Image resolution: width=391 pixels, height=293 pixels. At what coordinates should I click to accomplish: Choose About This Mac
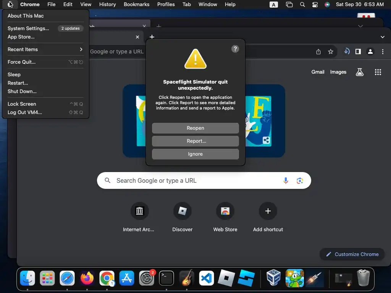pos(45,16)
